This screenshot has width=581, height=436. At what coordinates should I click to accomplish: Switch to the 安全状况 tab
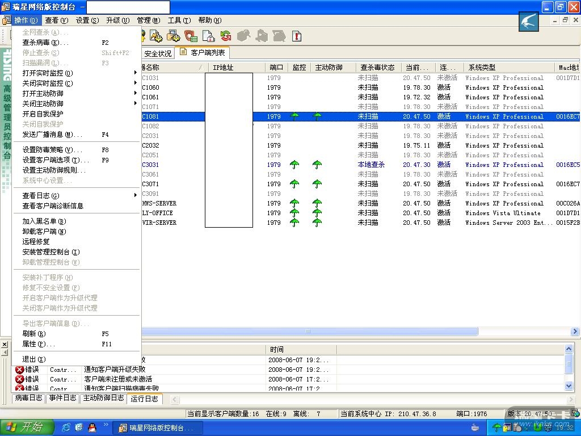click(x=158, y=54)
